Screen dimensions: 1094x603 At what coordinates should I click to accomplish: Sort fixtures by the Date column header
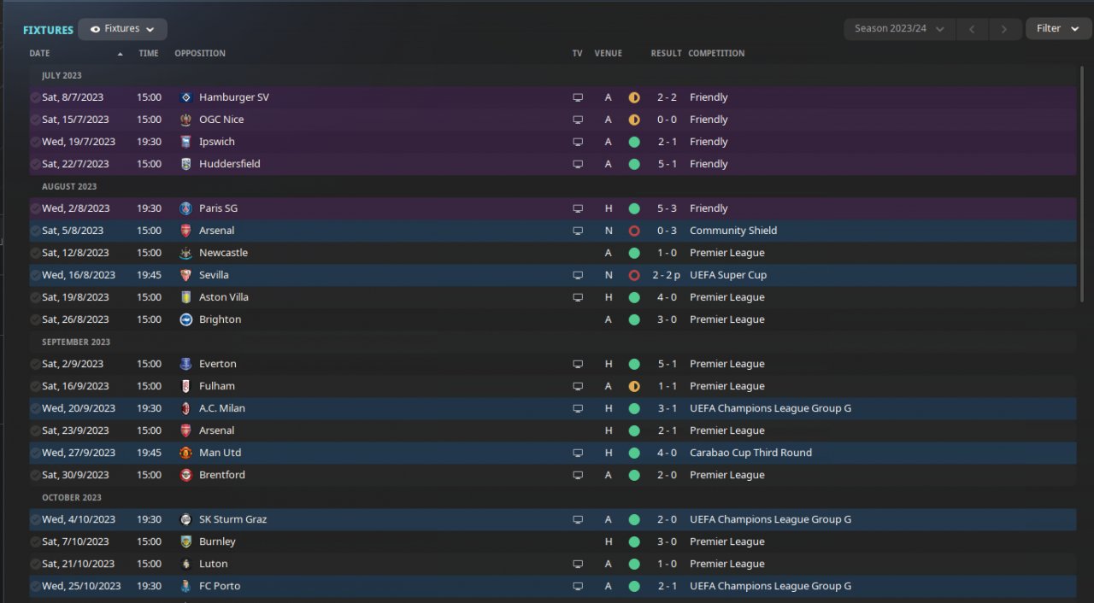tap(40, 53)
